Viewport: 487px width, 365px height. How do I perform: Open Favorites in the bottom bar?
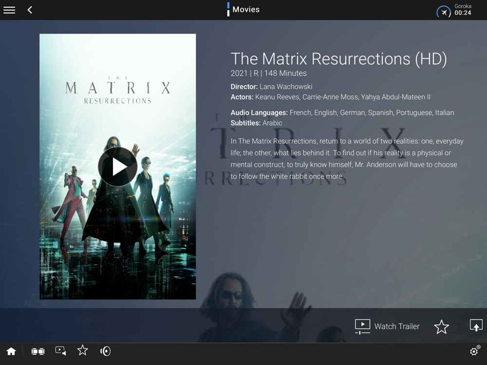pos(83,350)
